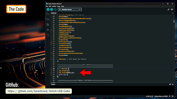Toggle breakpoint on line 90
Screen dimensions: 177x99
point(51,71)
